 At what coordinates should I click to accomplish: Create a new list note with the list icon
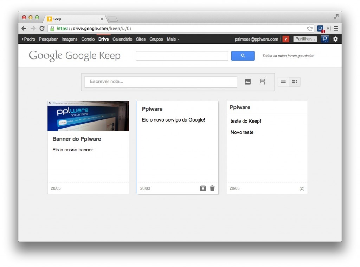click(x=263, y=81)
